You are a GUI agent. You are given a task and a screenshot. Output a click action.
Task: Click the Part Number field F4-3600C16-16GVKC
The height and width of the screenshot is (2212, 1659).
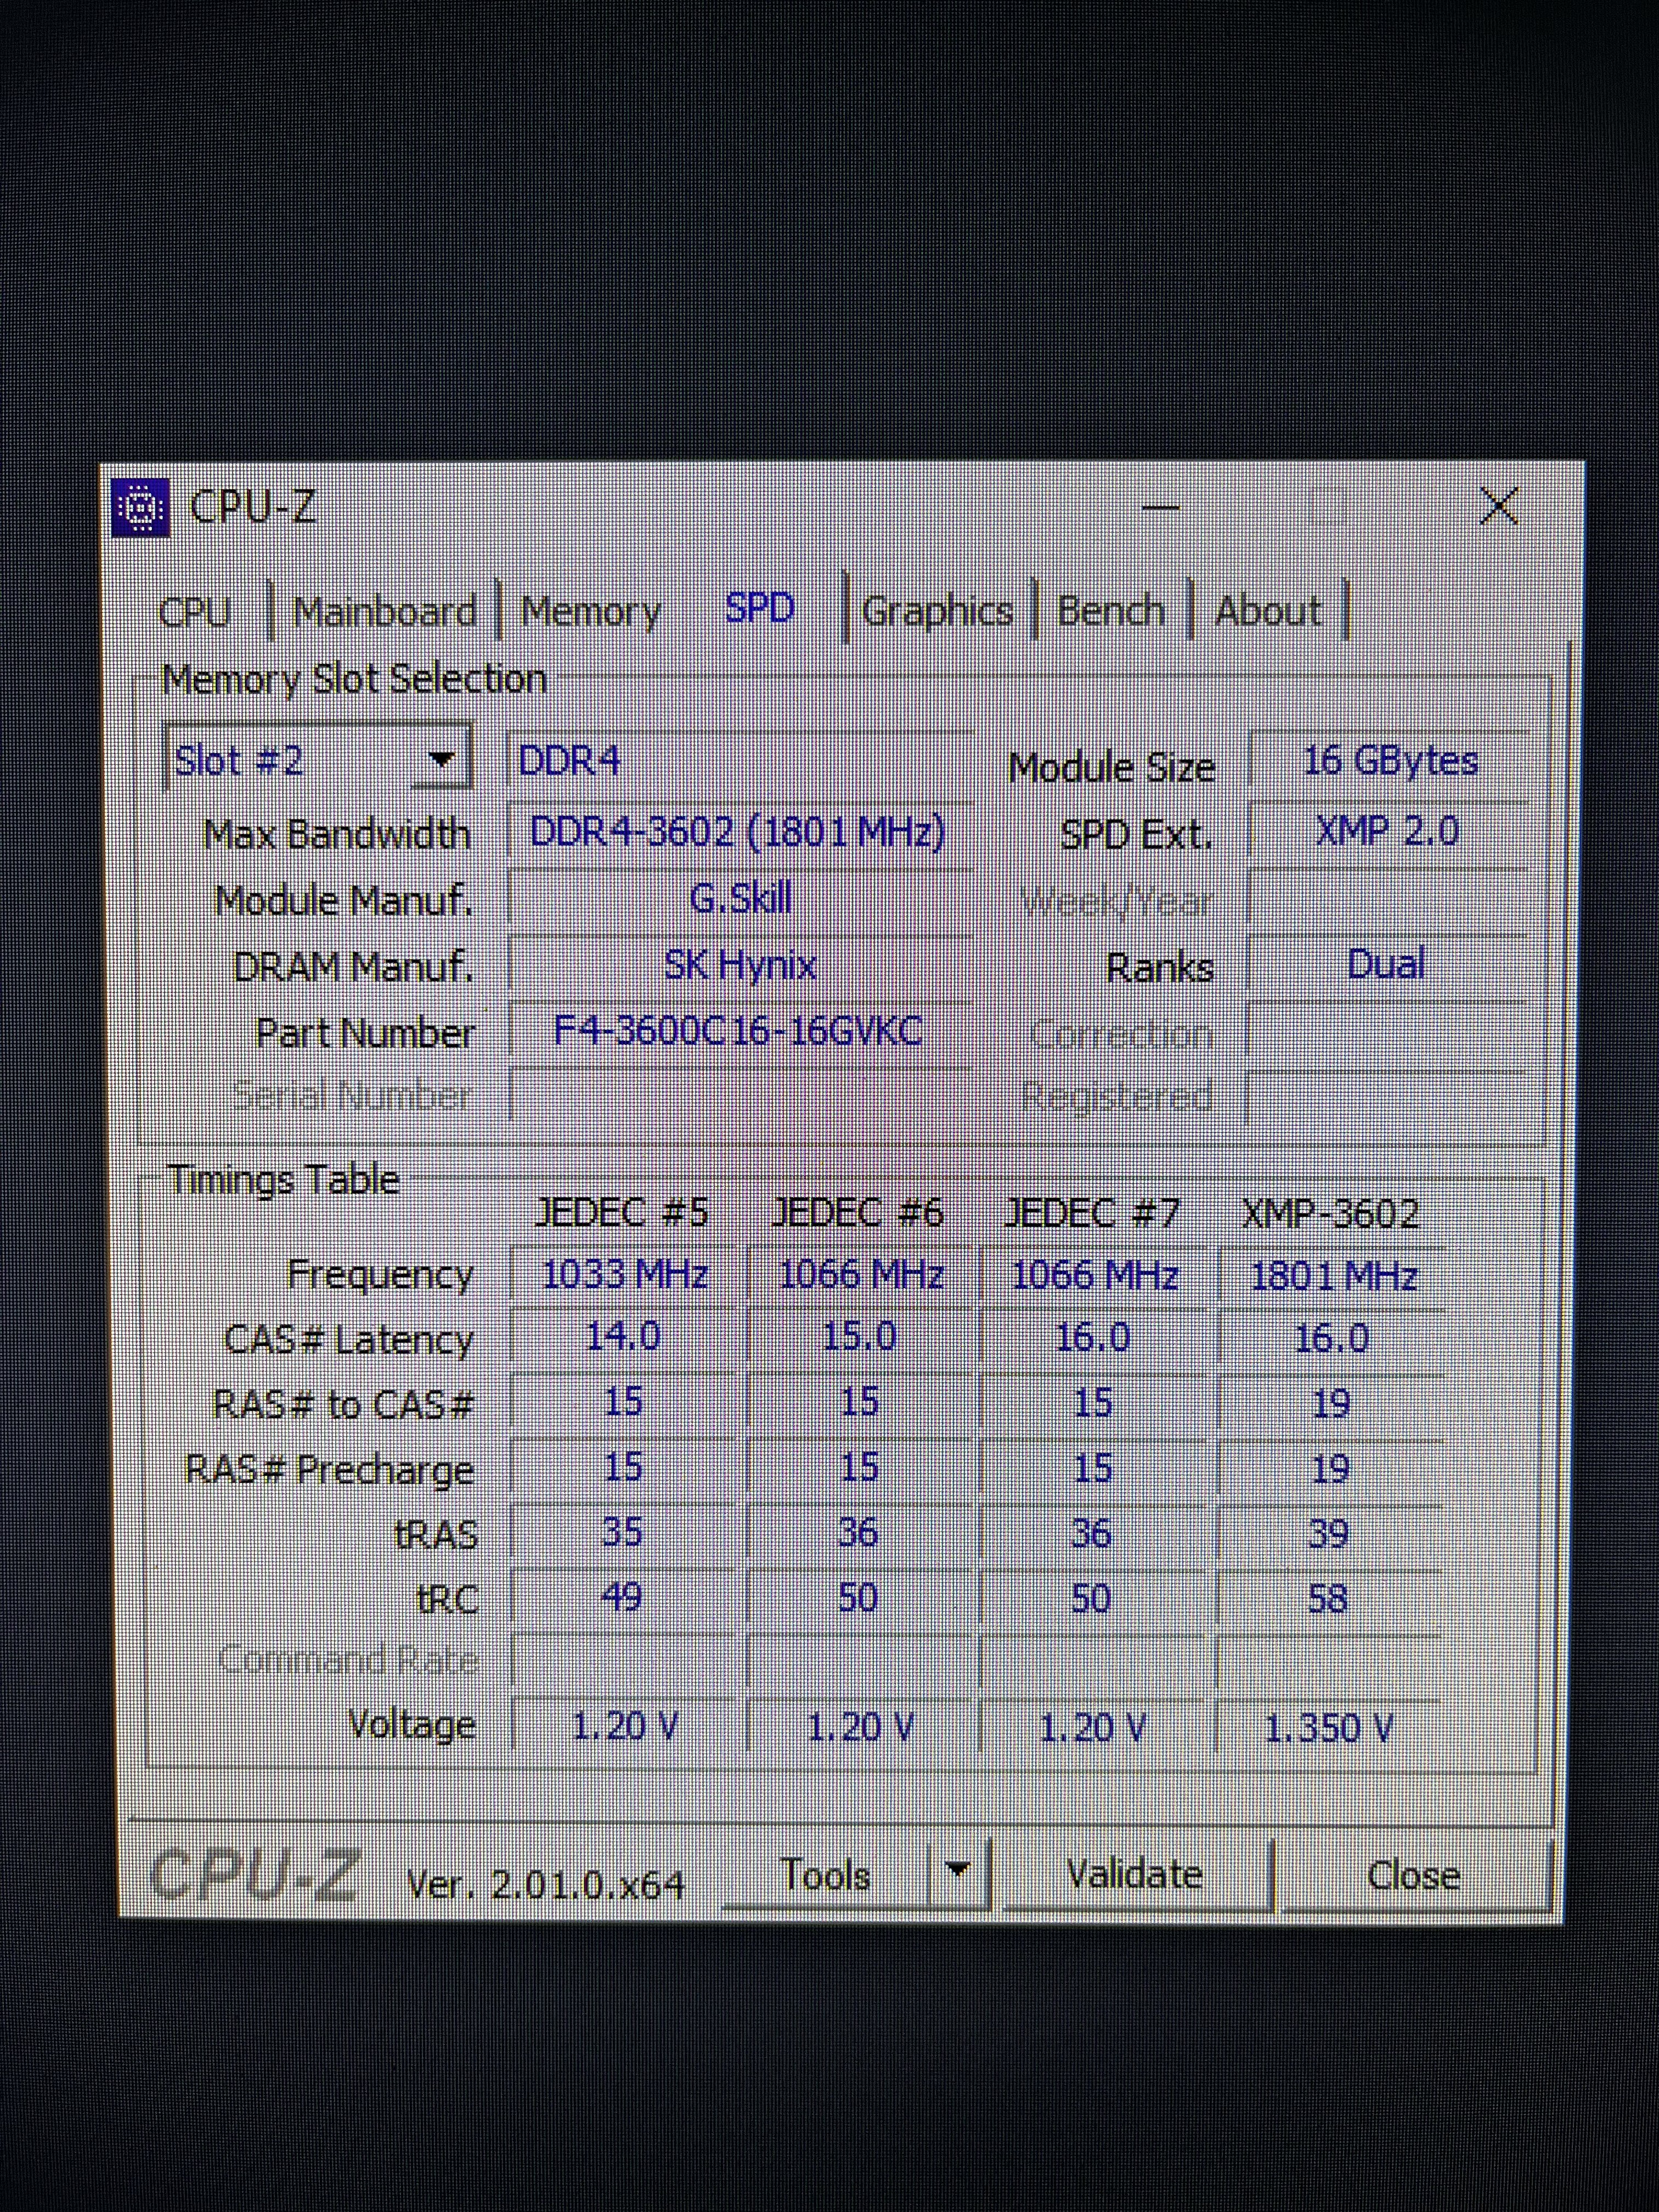click(x=738, y=1031)
